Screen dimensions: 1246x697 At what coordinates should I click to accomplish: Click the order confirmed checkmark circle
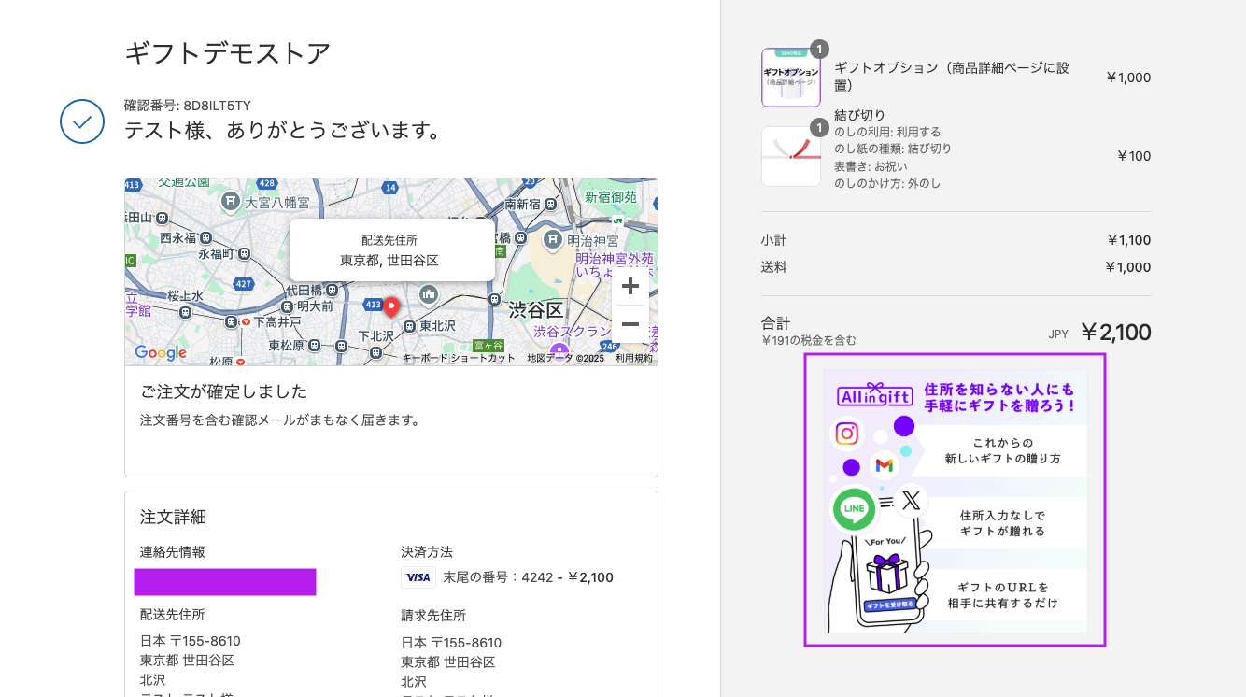(x=82, y=121)
